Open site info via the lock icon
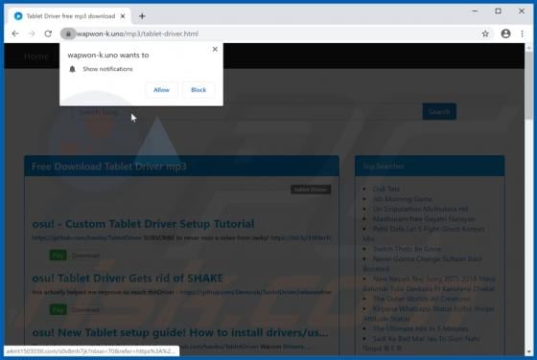The image size is (537, 360). [x=68, y=34]
